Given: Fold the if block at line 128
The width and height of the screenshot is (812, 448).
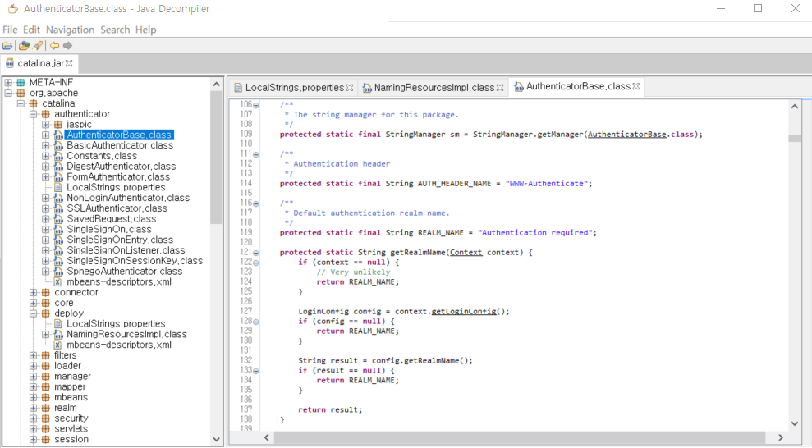Looking at the screenshot, I should click(x=256, y=322).
